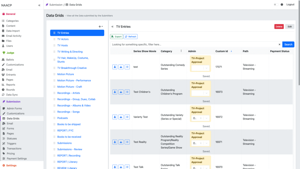Collapse the NAACP sidebar with the double chevron
The image size is (300, 169).
[39, 5]
